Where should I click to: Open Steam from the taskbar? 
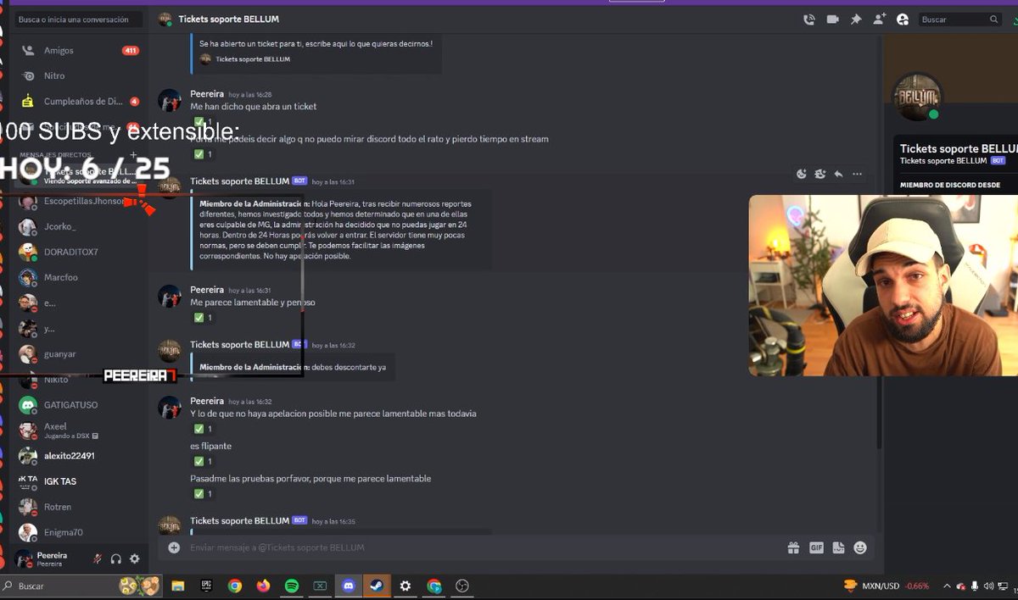(377, 586)
